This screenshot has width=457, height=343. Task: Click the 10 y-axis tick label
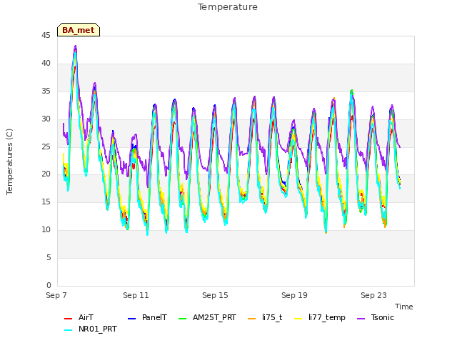point(46,230)
